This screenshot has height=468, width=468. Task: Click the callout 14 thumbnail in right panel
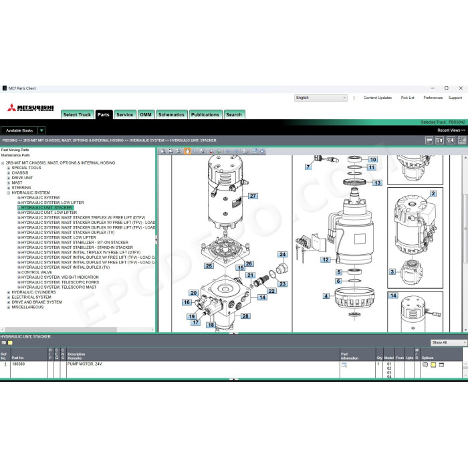pos(415,312)
